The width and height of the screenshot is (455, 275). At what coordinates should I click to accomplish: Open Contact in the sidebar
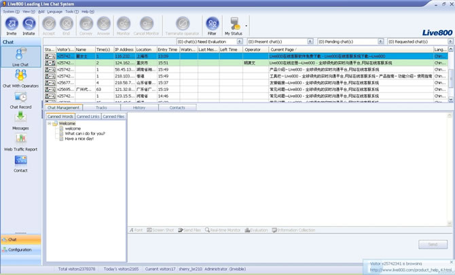click(x=20, y=164)
